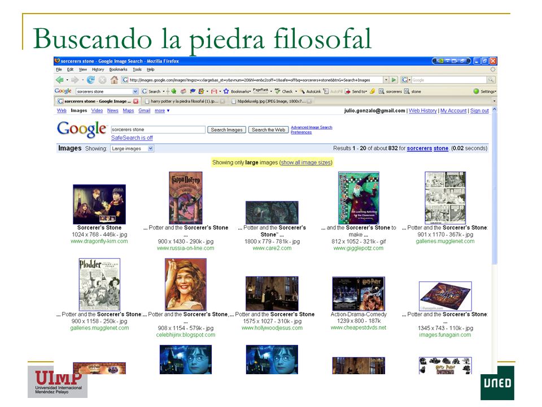Click the AutoLink wand button
This screenshot has height=407, width=542.
(310, 92)
